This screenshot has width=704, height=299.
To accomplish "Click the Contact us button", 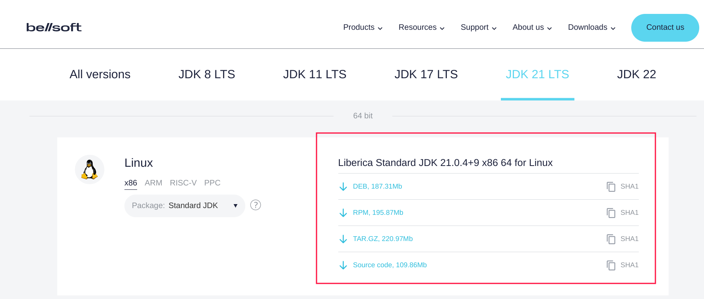I will (x=665, y=27).
